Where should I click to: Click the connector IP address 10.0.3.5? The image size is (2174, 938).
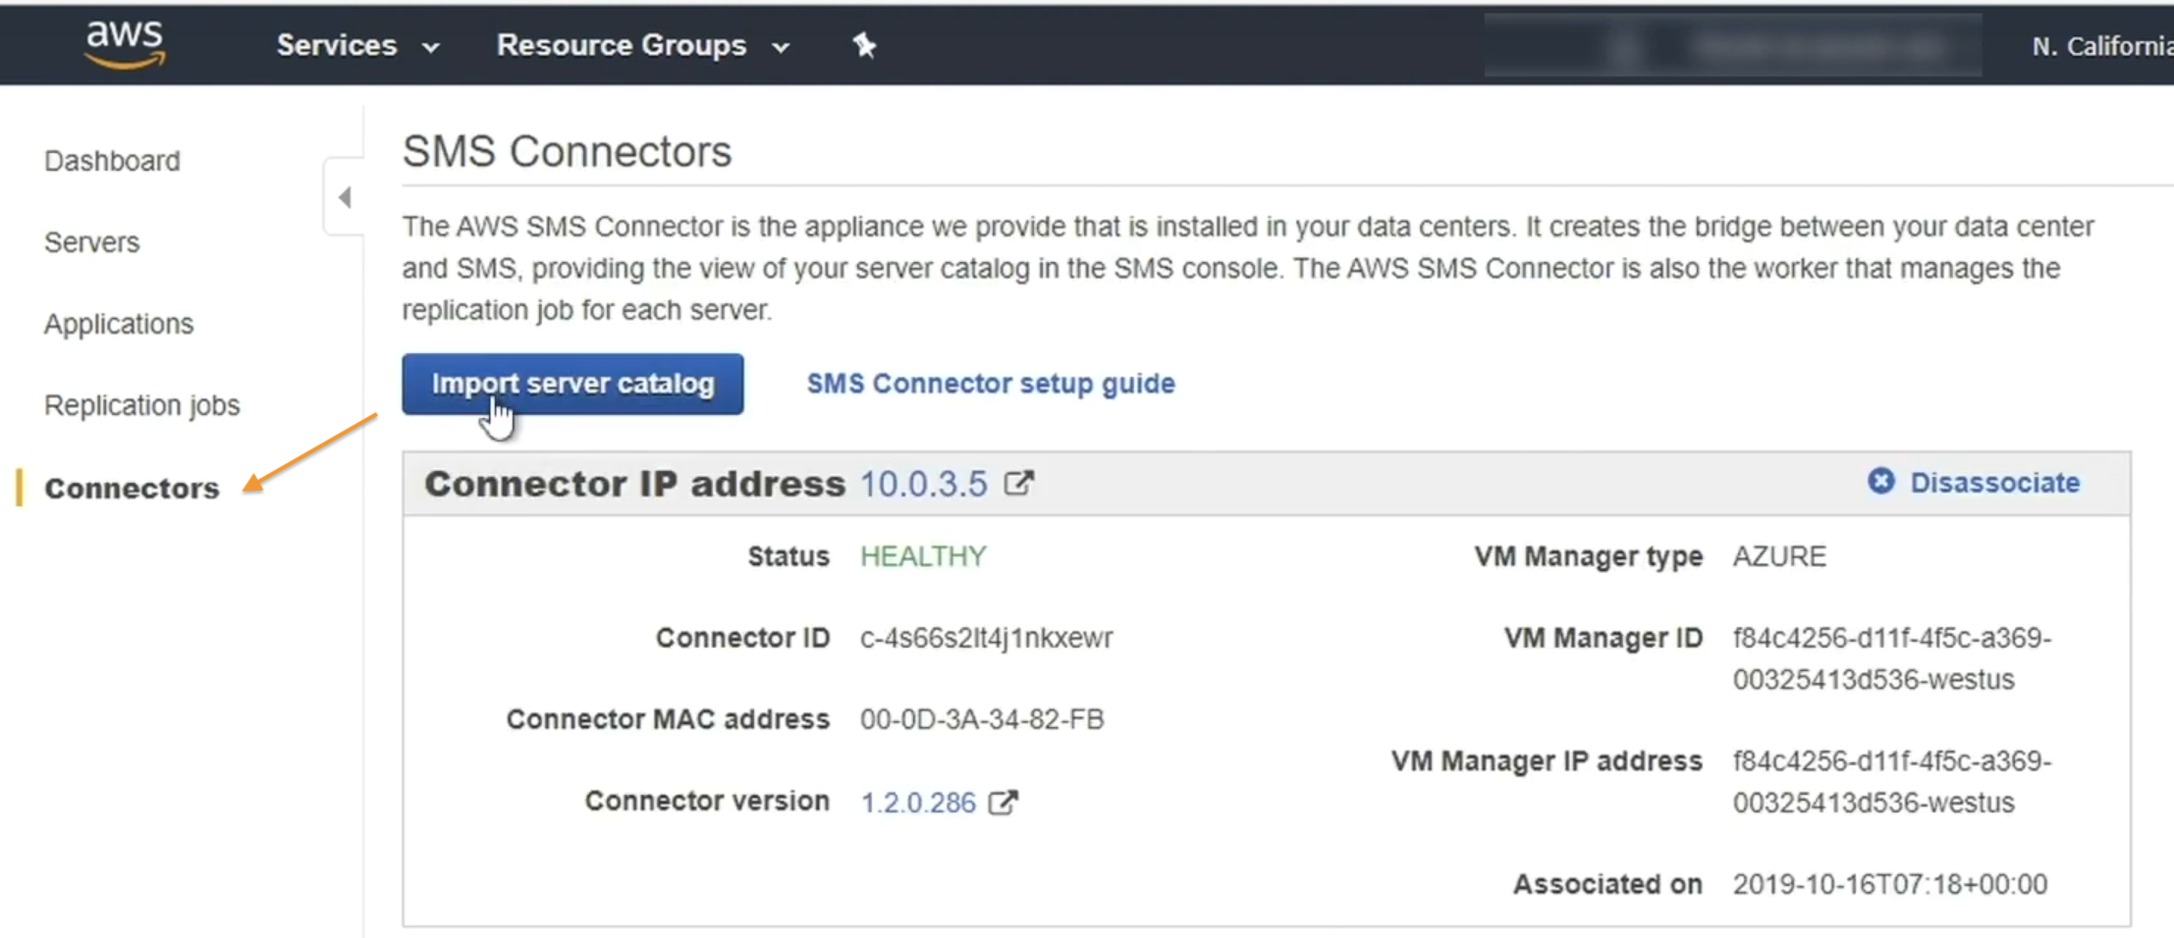coord(923,484)
